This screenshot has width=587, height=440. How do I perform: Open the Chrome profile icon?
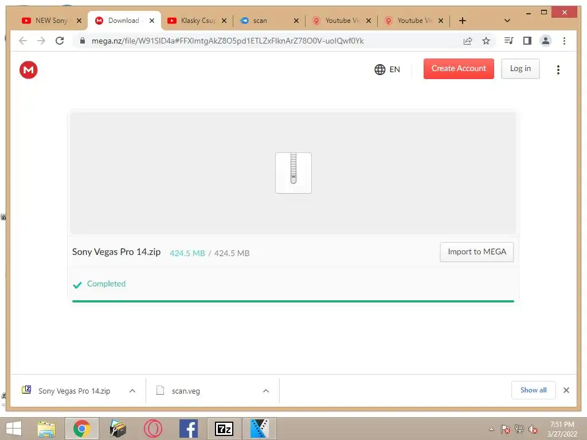(546, 41)
